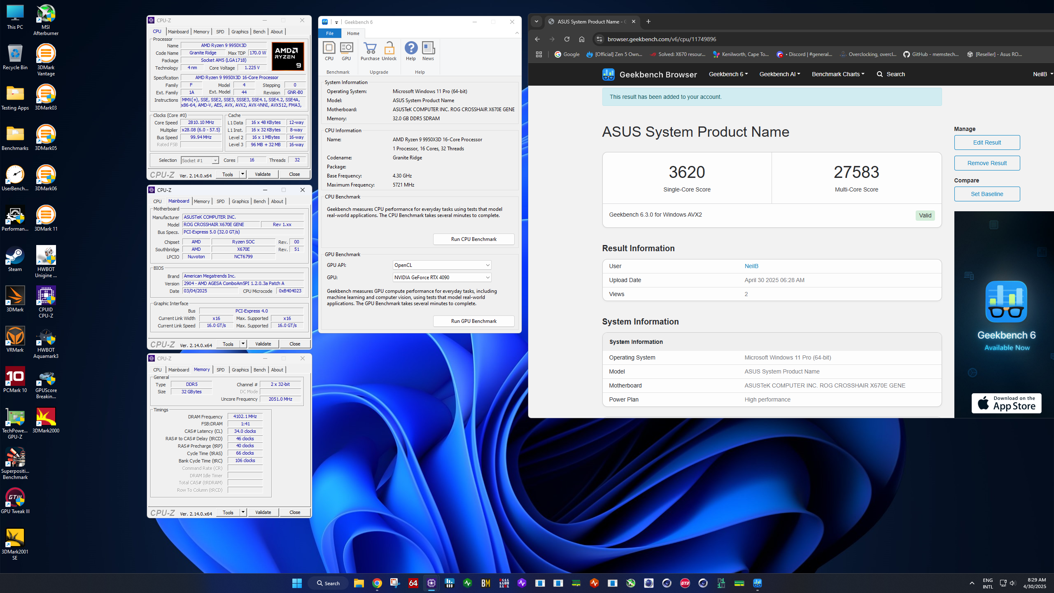Open the GitHub memstech bookmark

(x=931, y=54)
